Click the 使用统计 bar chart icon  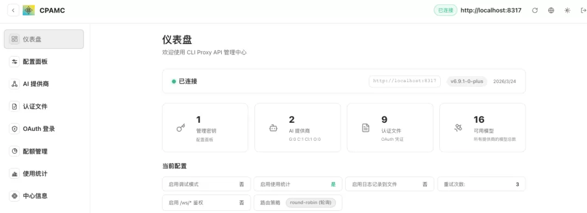tap(15, 174)
